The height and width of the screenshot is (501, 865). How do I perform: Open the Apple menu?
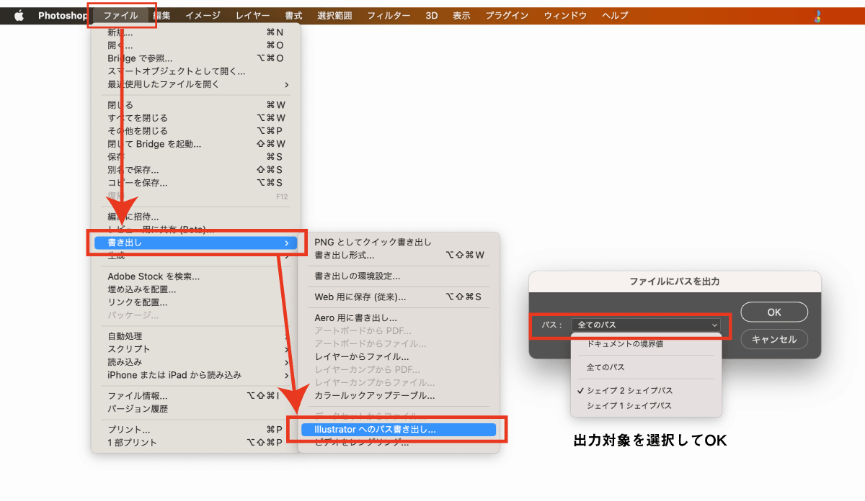coord(18,14)
